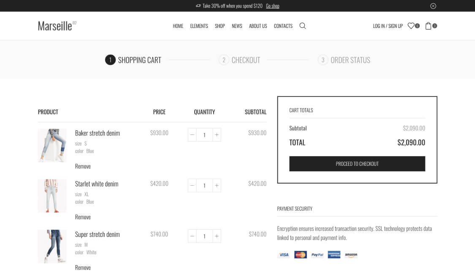475x280 pixels.
Task: Increase Starlet white denim quantity
Action: 217,186
